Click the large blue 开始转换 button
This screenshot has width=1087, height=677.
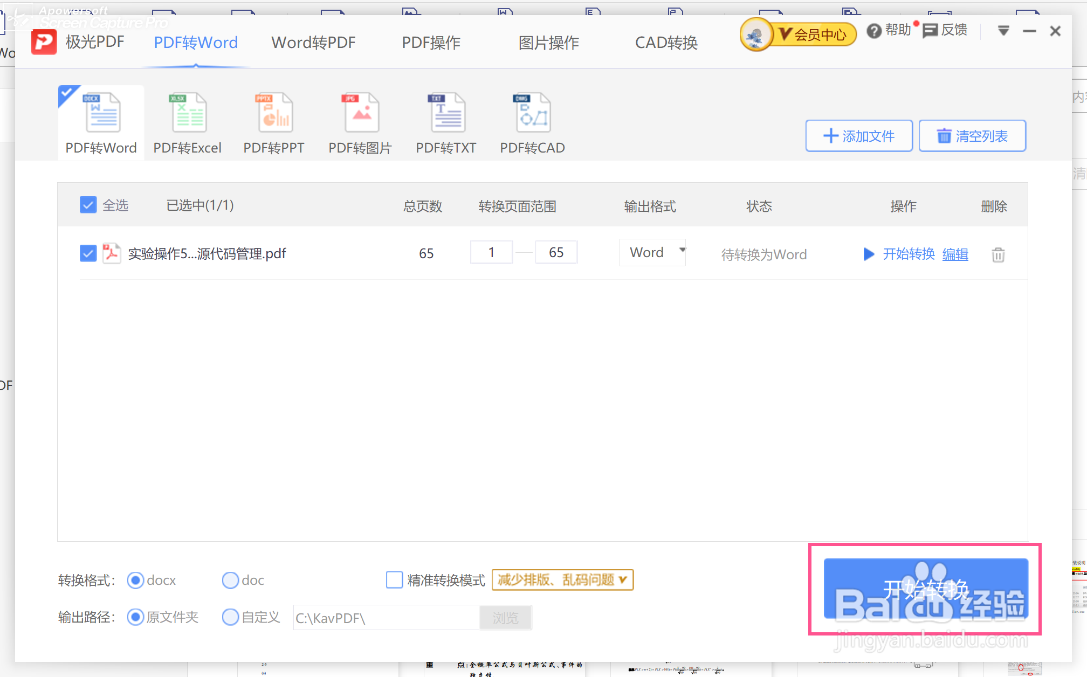[926, 589]
